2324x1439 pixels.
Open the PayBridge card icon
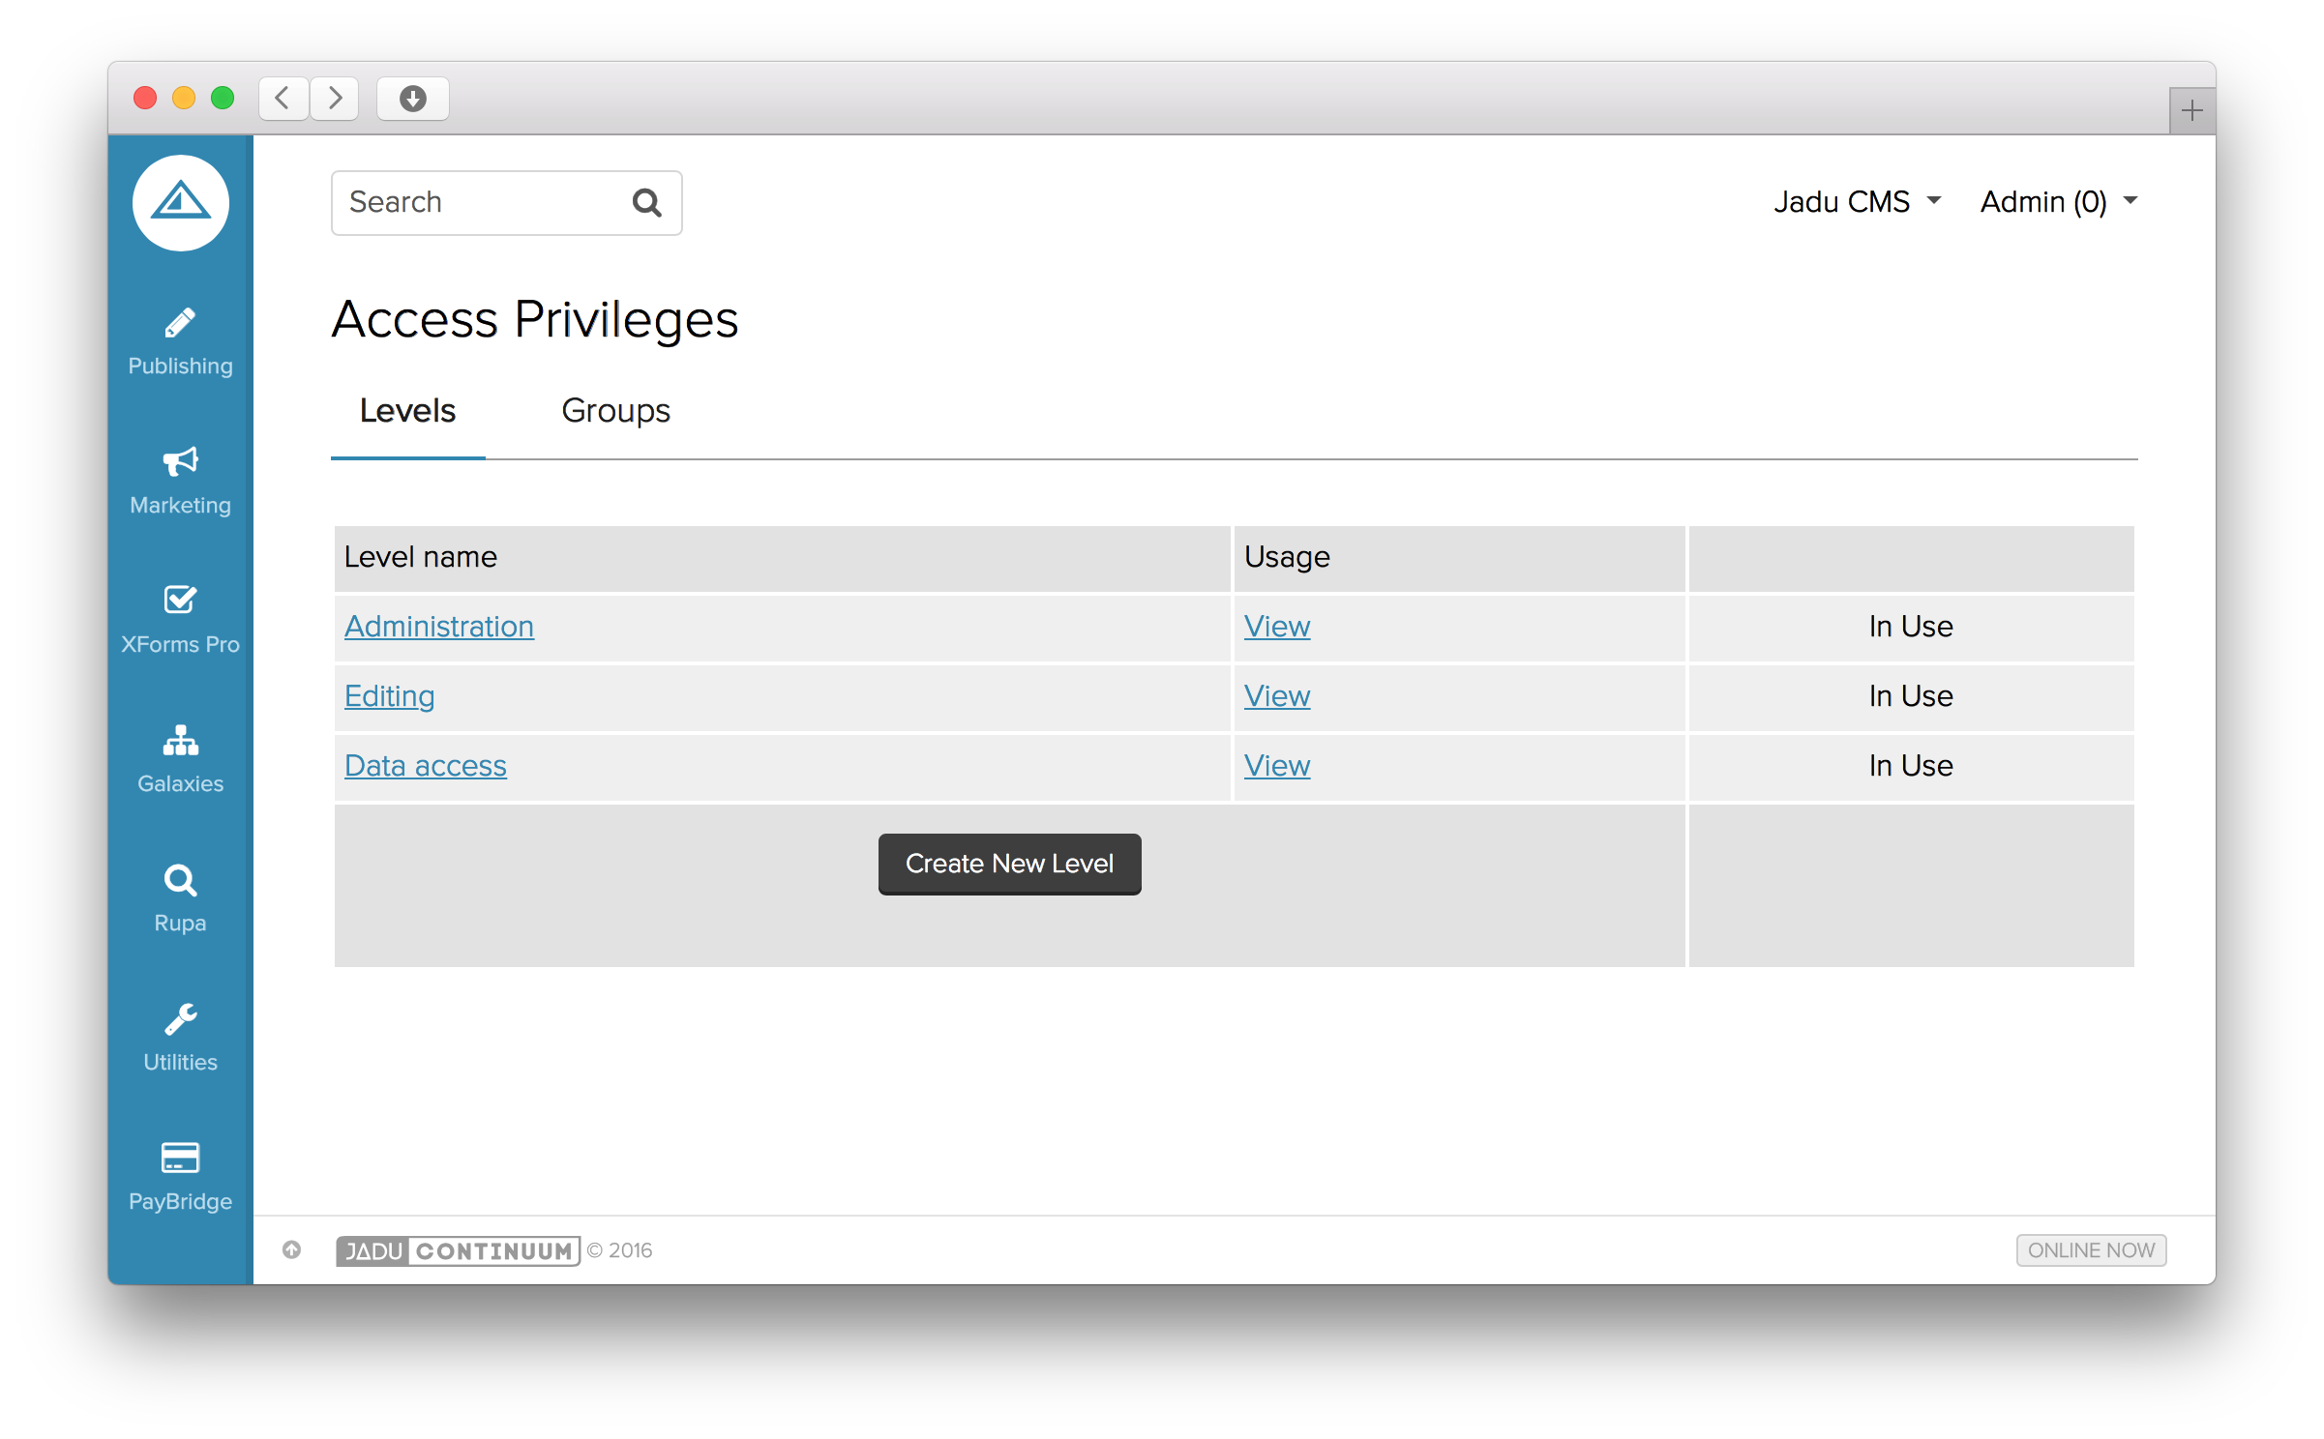[x=180, y=1158]
